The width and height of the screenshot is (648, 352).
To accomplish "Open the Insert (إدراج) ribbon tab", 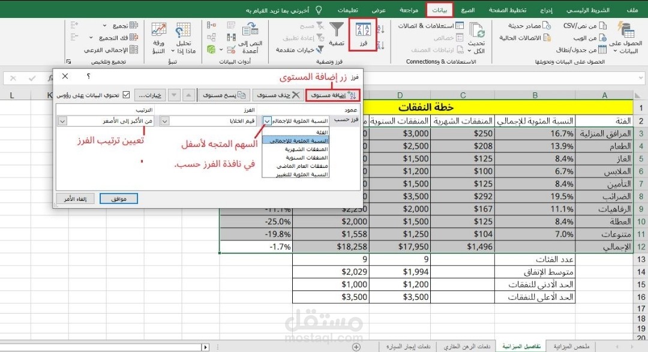I will pyautogui.click(x=546, y=10).
